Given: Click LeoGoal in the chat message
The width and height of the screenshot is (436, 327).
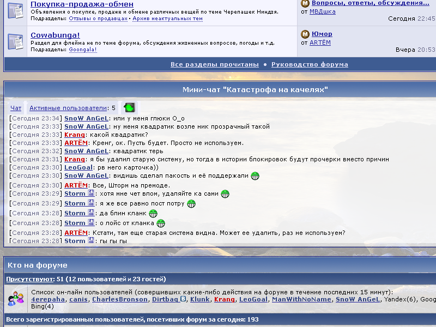Looking at the screenshot, I should tap(78, 168).
